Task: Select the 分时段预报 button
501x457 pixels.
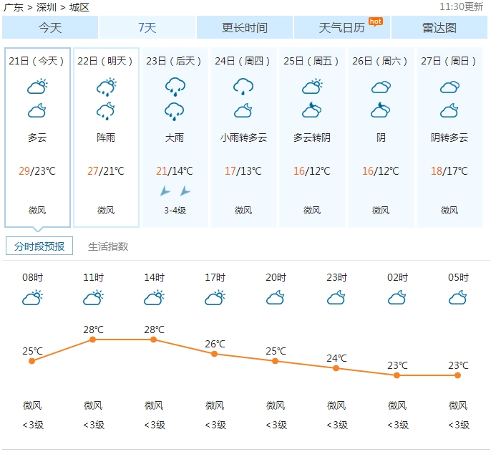Action: click(39, 246)
